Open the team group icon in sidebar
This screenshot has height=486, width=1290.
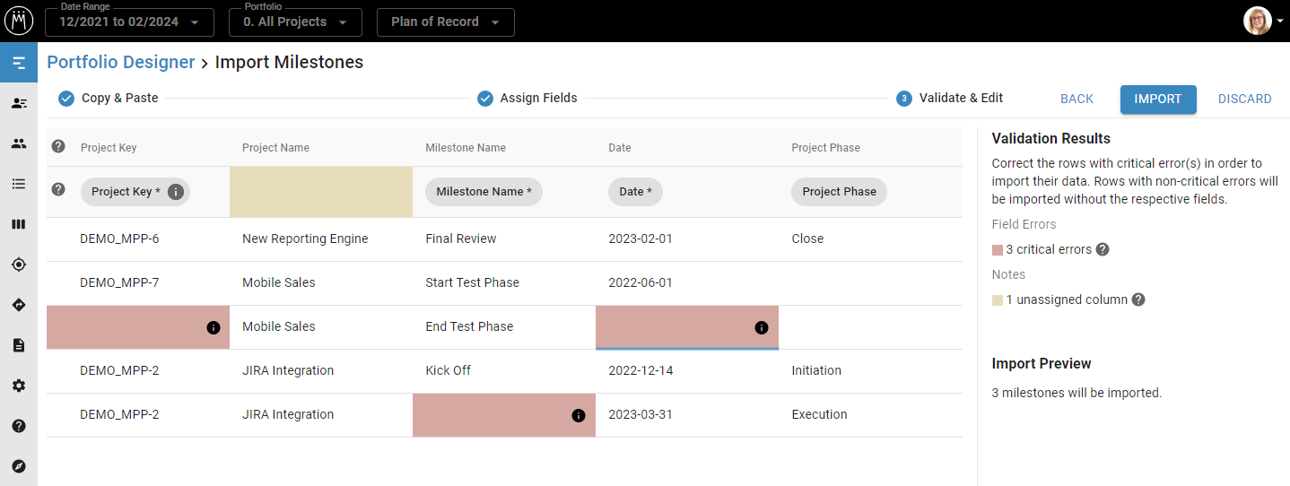pyautogui.click(x=19, y=143)
